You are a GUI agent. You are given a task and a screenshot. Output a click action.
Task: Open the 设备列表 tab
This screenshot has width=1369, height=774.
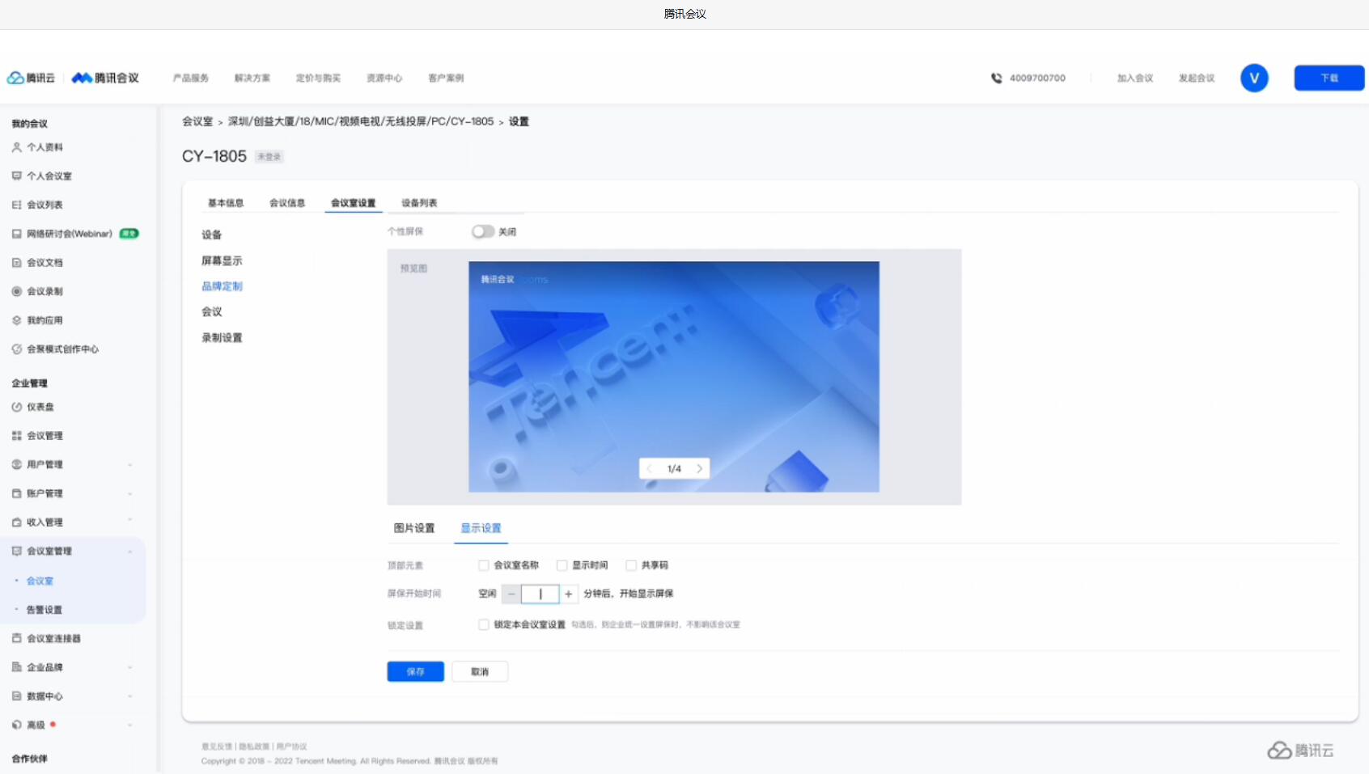(x=419, y=203)
